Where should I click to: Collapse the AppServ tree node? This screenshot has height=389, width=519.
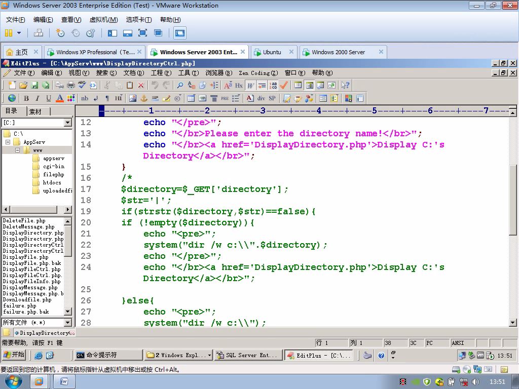tap(8, 142)
